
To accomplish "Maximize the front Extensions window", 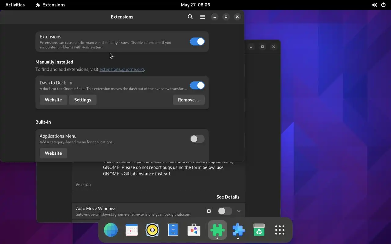I will pos(226,17).
